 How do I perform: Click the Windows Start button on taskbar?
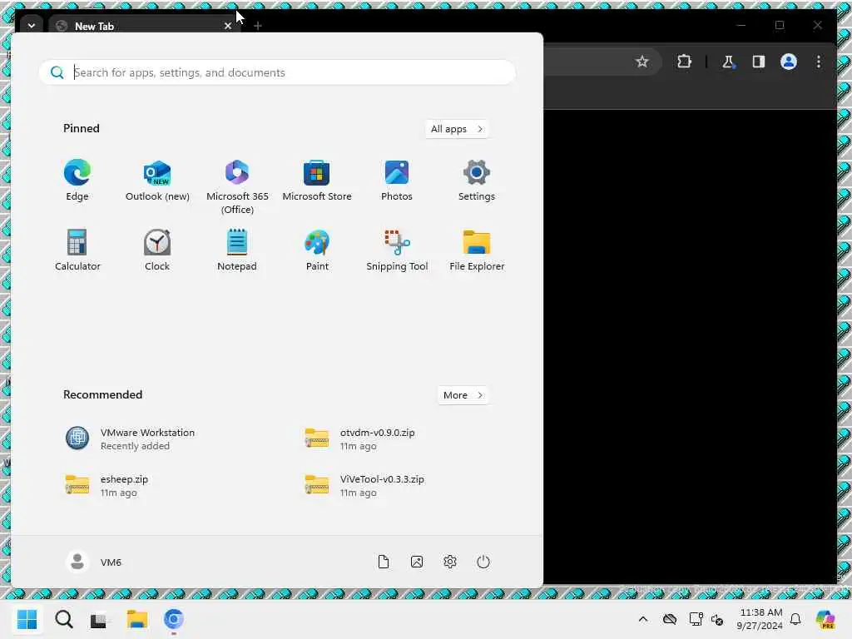[27, 619]
